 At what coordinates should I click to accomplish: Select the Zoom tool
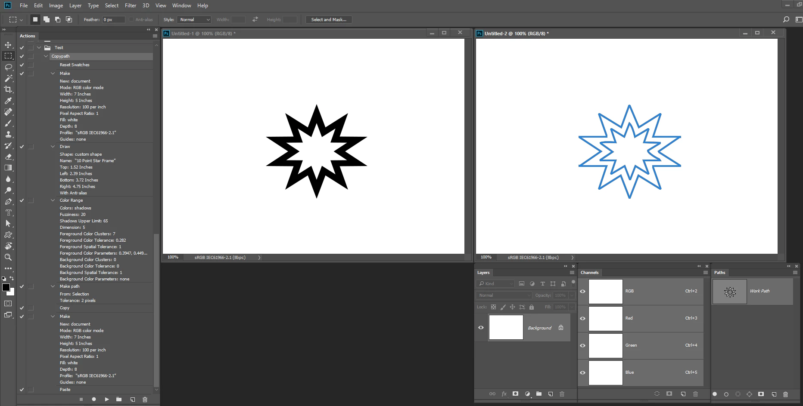click(x=8, y=257)
